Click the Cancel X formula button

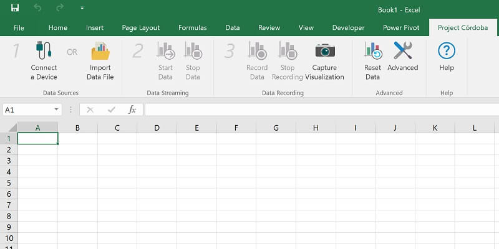click(x=90, y=110)
